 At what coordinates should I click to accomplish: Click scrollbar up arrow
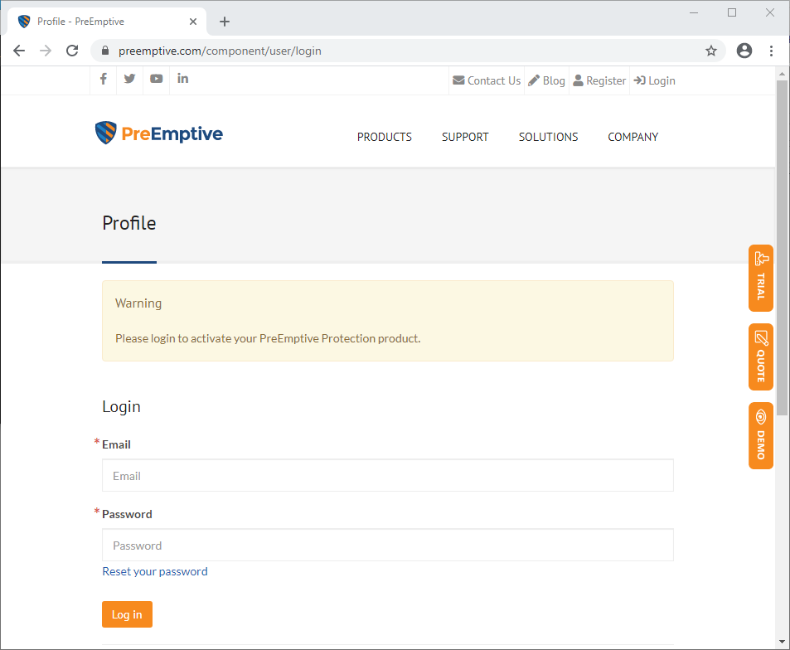click(782, 74)
